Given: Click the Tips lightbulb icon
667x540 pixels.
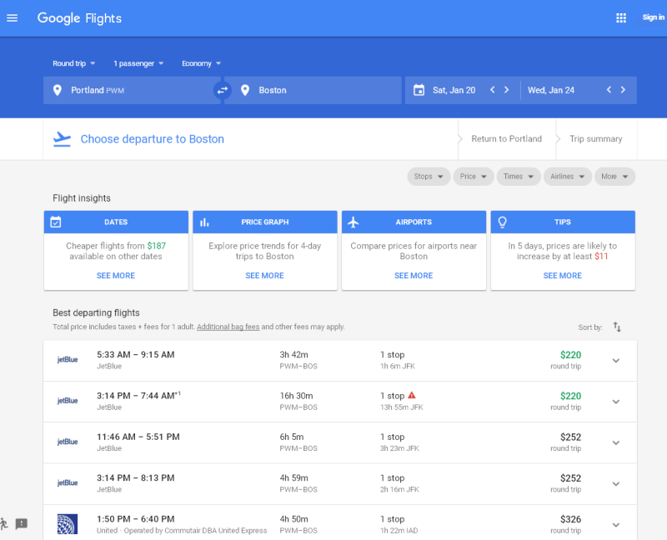Looking at the screenshot, I should click(x=503, y=222).
